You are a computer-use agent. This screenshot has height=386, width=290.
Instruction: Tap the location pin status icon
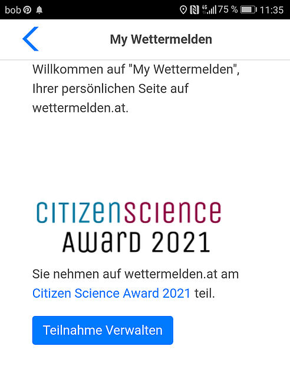coord(183,10)
